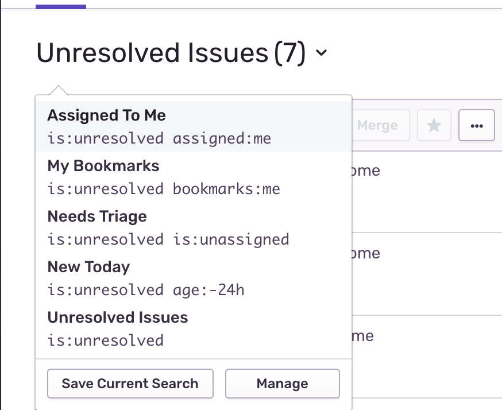Choose the My Bookmarks saved search
502x410 pixels.
pos(103,166)
